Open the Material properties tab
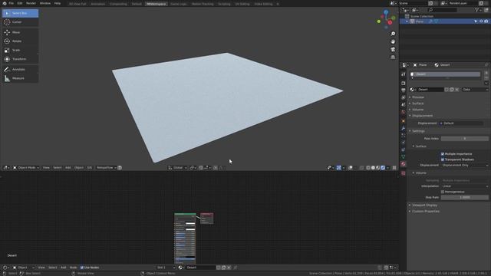The height and width of the screenshot is (276, 491). 404,164
